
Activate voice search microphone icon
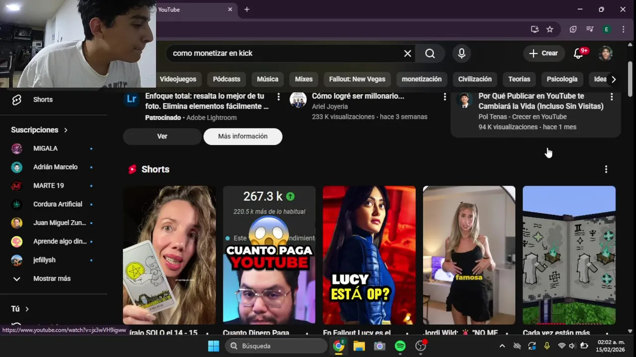click(462, 54)
